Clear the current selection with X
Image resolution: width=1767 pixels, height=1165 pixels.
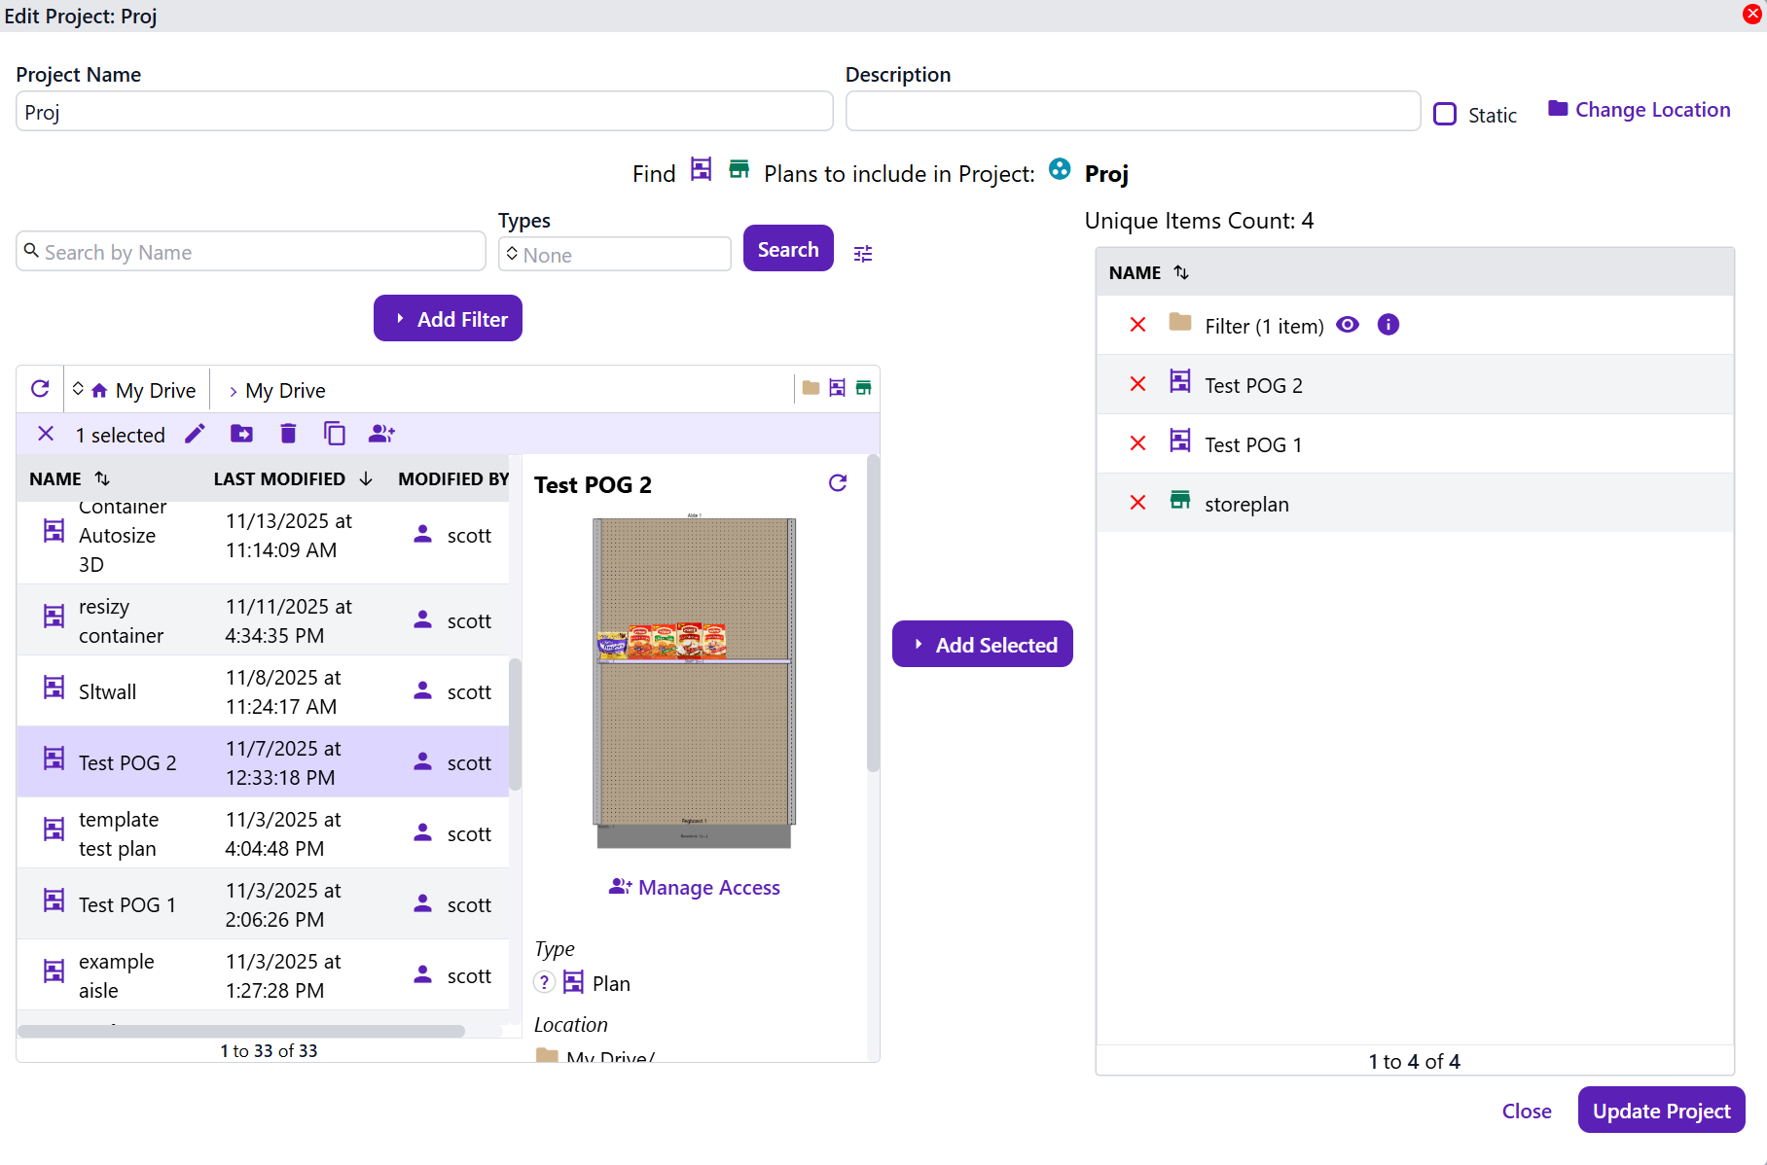click(46, 434)
